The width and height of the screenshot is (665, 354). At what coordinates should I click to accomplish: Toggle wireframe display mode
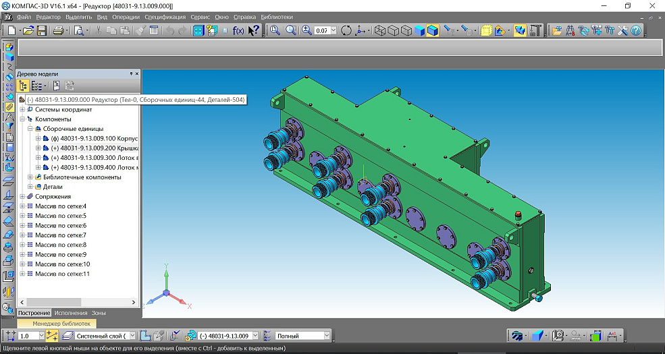point(381,30)
